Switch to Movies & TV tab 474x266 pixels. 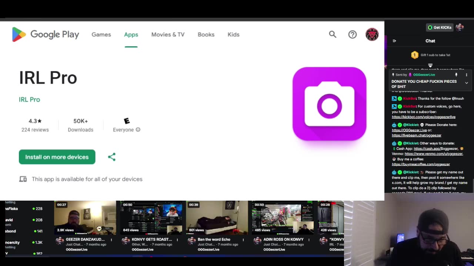(168, 34)
